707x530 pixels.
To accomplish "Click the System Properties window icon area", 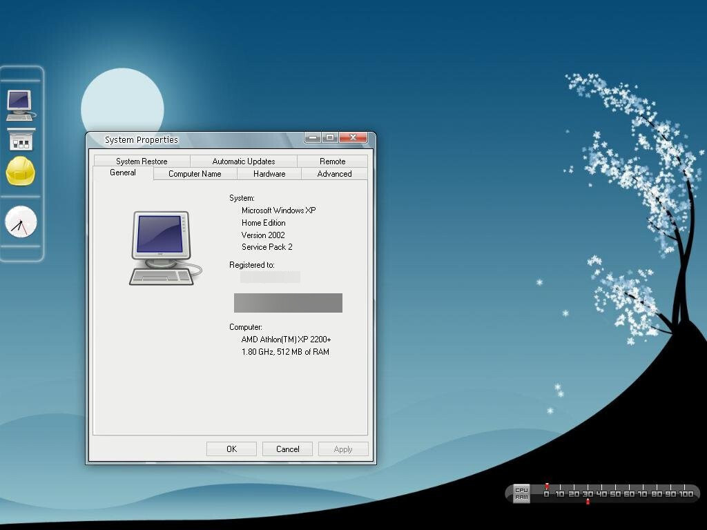I will pos(95,138).
